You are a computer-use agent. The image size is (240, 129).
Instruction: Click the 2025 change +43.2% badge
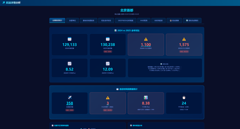184,51
